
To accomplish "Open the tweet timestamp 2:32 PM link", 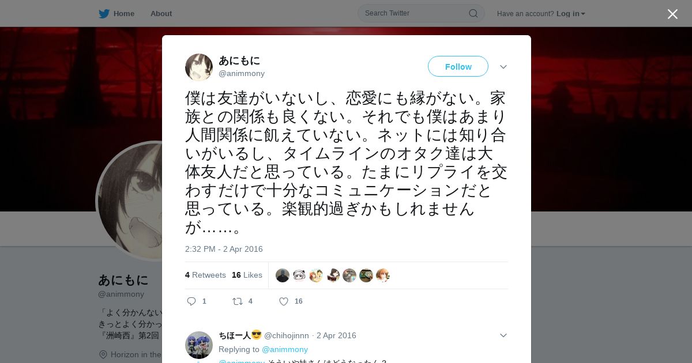I will click(224, 249).
